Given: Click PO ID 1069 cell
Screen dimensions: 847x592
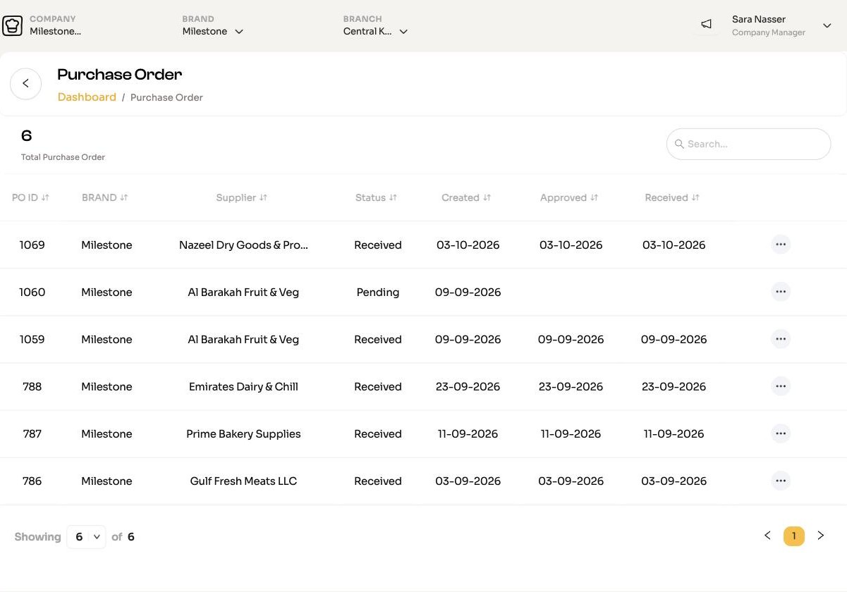Looking at the screenshot, I should pos(32,245).
